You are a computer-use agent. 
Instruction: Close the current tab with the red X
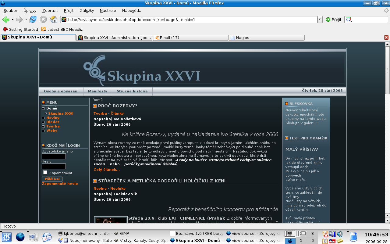pyautogui.click(x=386, y=38)
